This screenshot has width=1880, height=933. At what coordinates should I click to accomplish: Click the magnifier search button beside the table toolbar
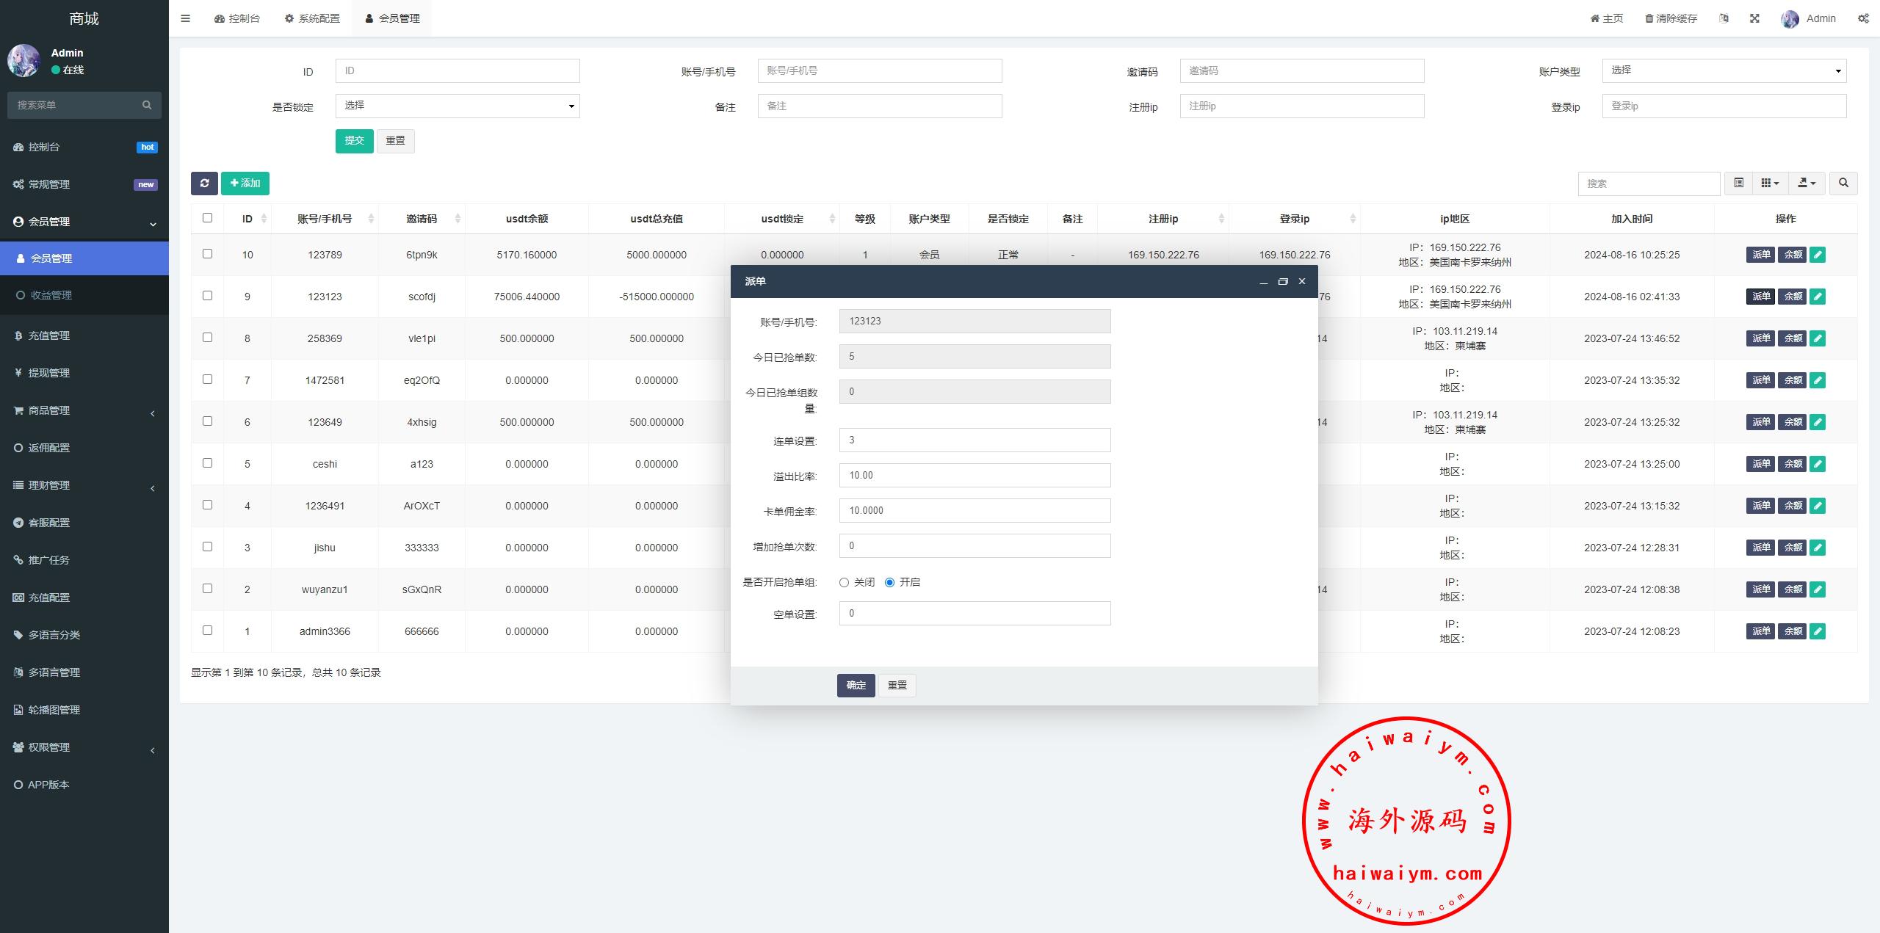1843,183
